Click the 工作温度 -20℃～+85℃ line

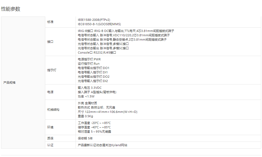pos(94,123)
